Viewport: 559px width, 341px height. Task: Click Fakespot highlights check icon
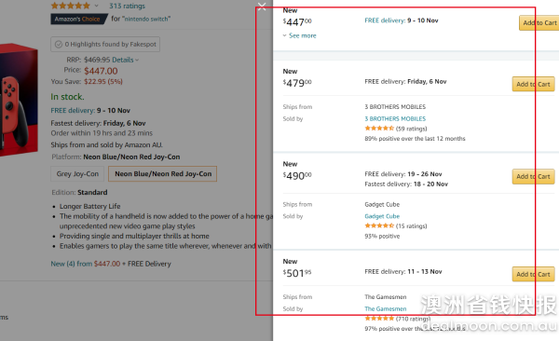click(x=59, y=44)
